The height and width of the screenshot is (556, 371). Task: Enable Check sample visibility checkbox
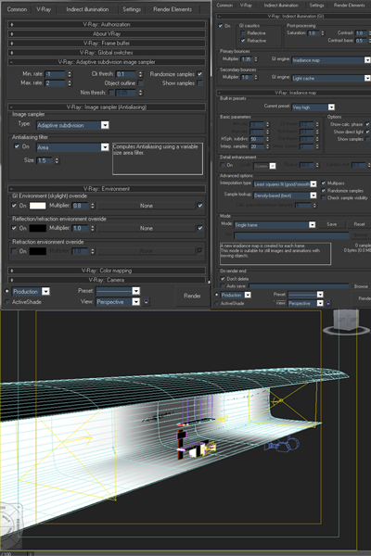pyautogui.click(x=324, y=198)
